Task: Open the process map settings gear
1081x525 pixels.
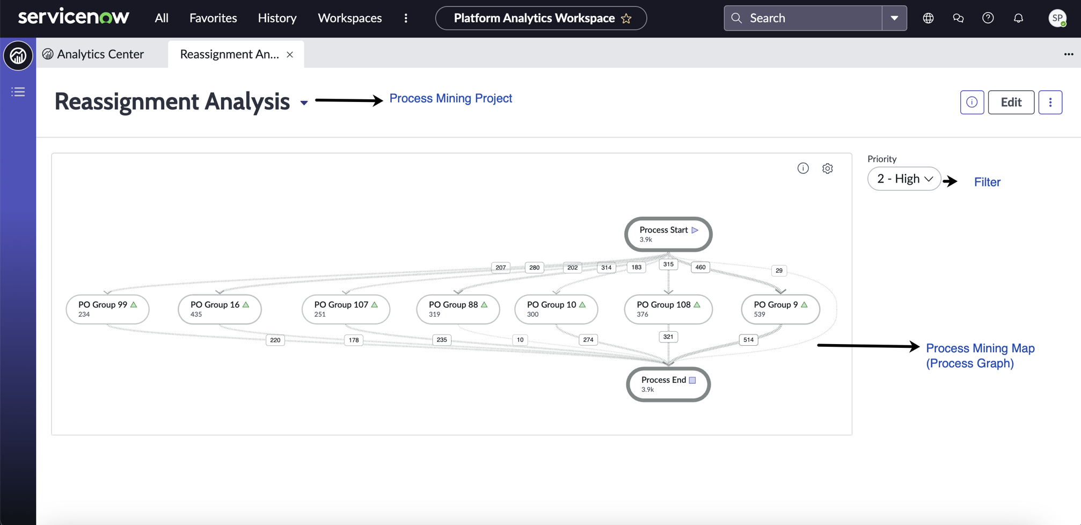Action: (x=828, y=169)
